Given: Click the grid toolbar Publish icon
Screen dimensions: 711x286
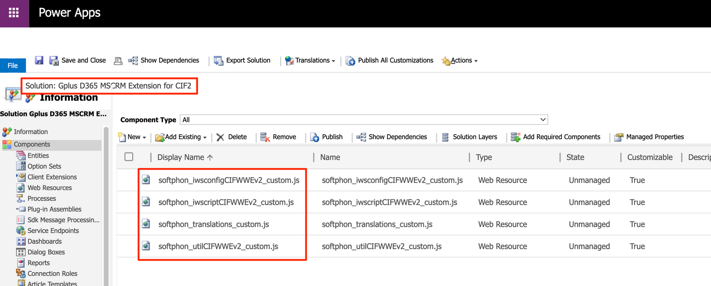Looking at the screenshot, I should pyautogui.click(x=315, y=137).
